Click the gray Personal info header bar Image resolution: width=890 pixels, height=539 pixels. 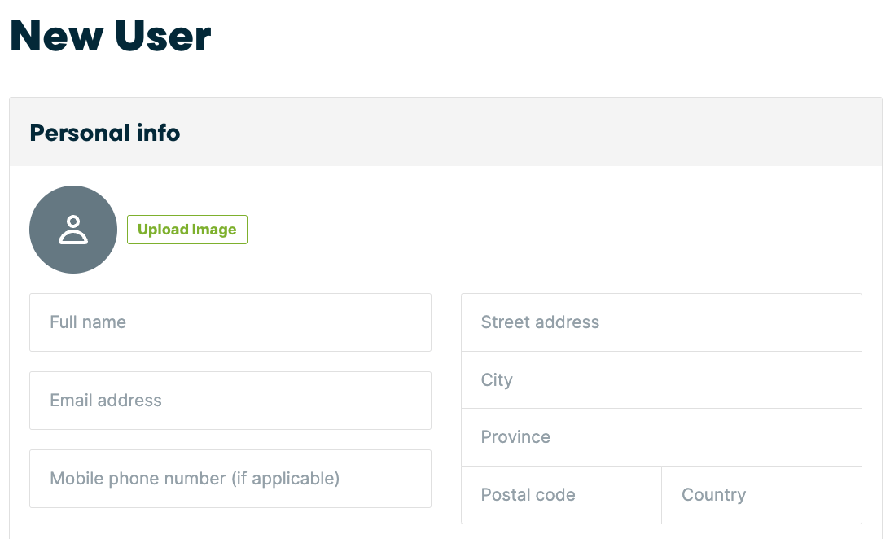(x=445, y=132)
